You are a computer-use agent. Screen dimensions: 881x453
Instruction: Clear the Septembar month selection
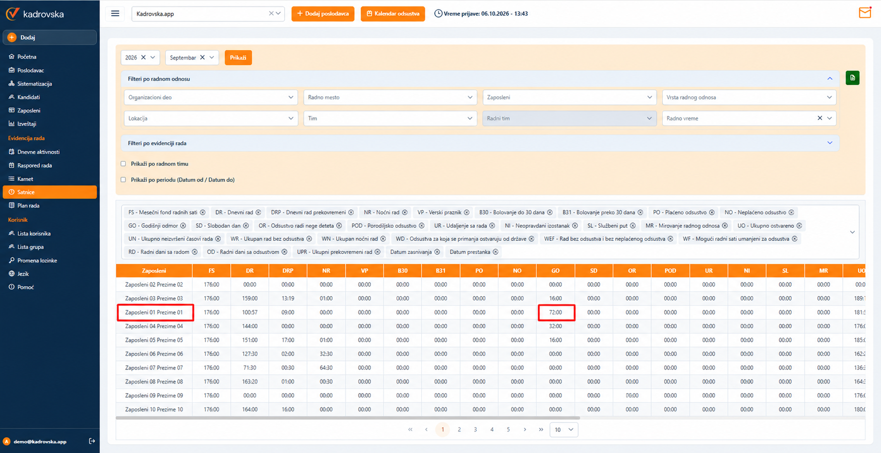tap(202, 57)
